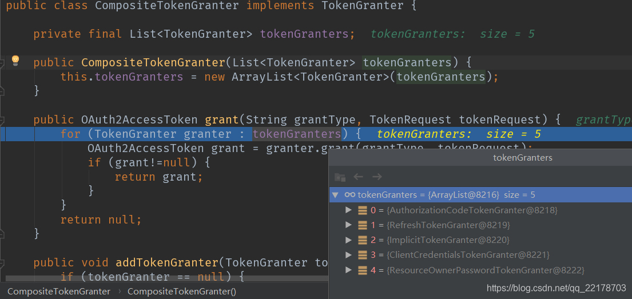Click the folder icon in tokenGranters popup toolbar

point(340,177)
